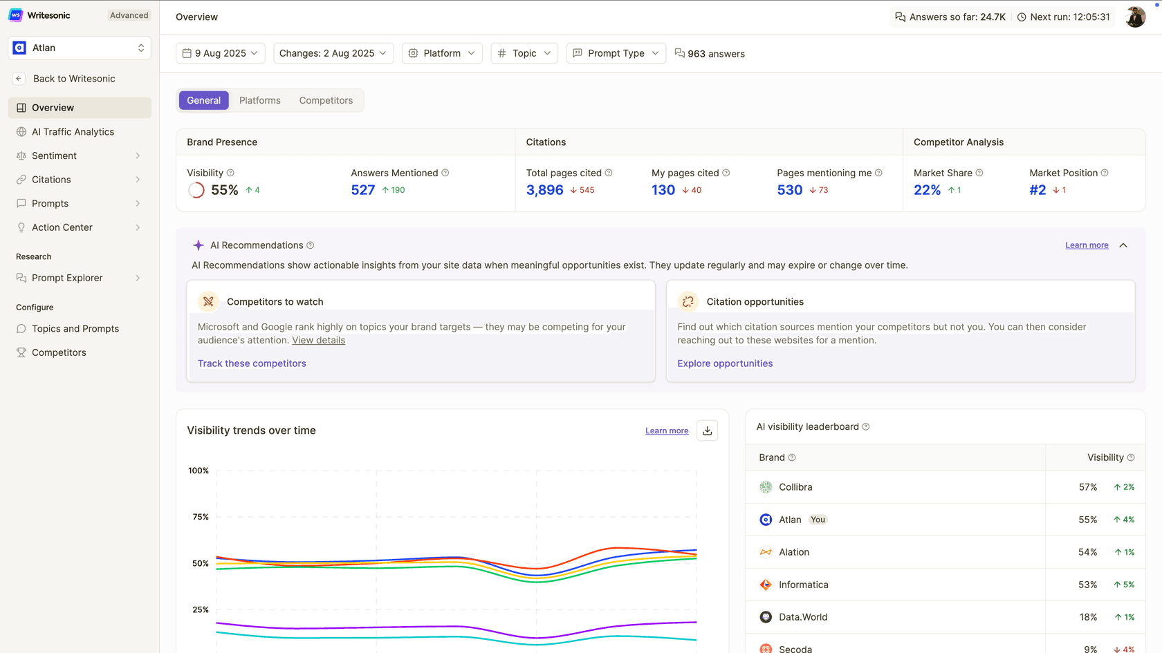Click Track these competitors link
The height and width of the screenshot is (653, 1162).
[252, 363]
